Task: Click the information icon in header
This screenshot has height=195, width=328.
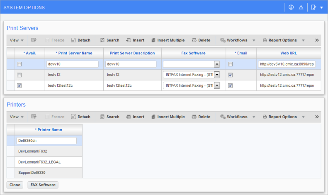Action: (x=291, y=7)
